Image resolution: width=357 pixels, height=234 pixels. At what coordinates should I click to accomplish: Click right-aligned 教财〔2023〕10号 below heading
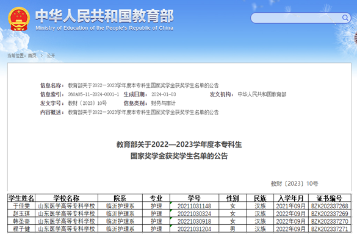coord(294,183)
